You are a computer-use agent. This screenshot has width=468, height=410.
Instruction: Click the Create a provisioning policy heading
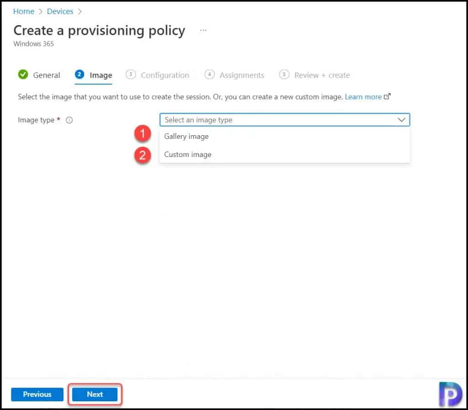[99, 31]
